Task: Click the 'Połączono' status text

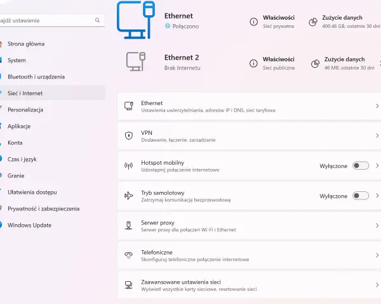Action: click(x=185, y=26)
